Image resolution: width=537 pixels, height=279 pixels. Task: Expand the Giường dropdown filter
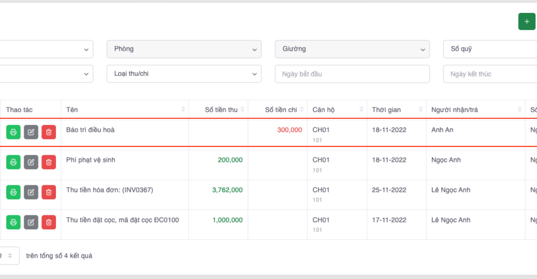click(x=352, y=49)
